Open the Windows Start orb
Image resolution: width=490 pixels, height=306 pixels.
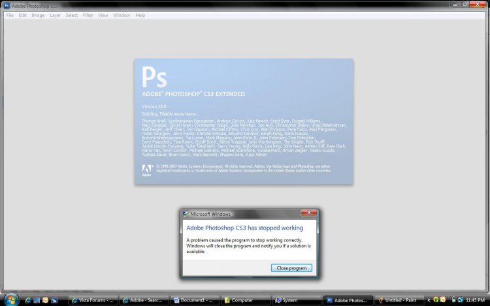coord(11,300)
